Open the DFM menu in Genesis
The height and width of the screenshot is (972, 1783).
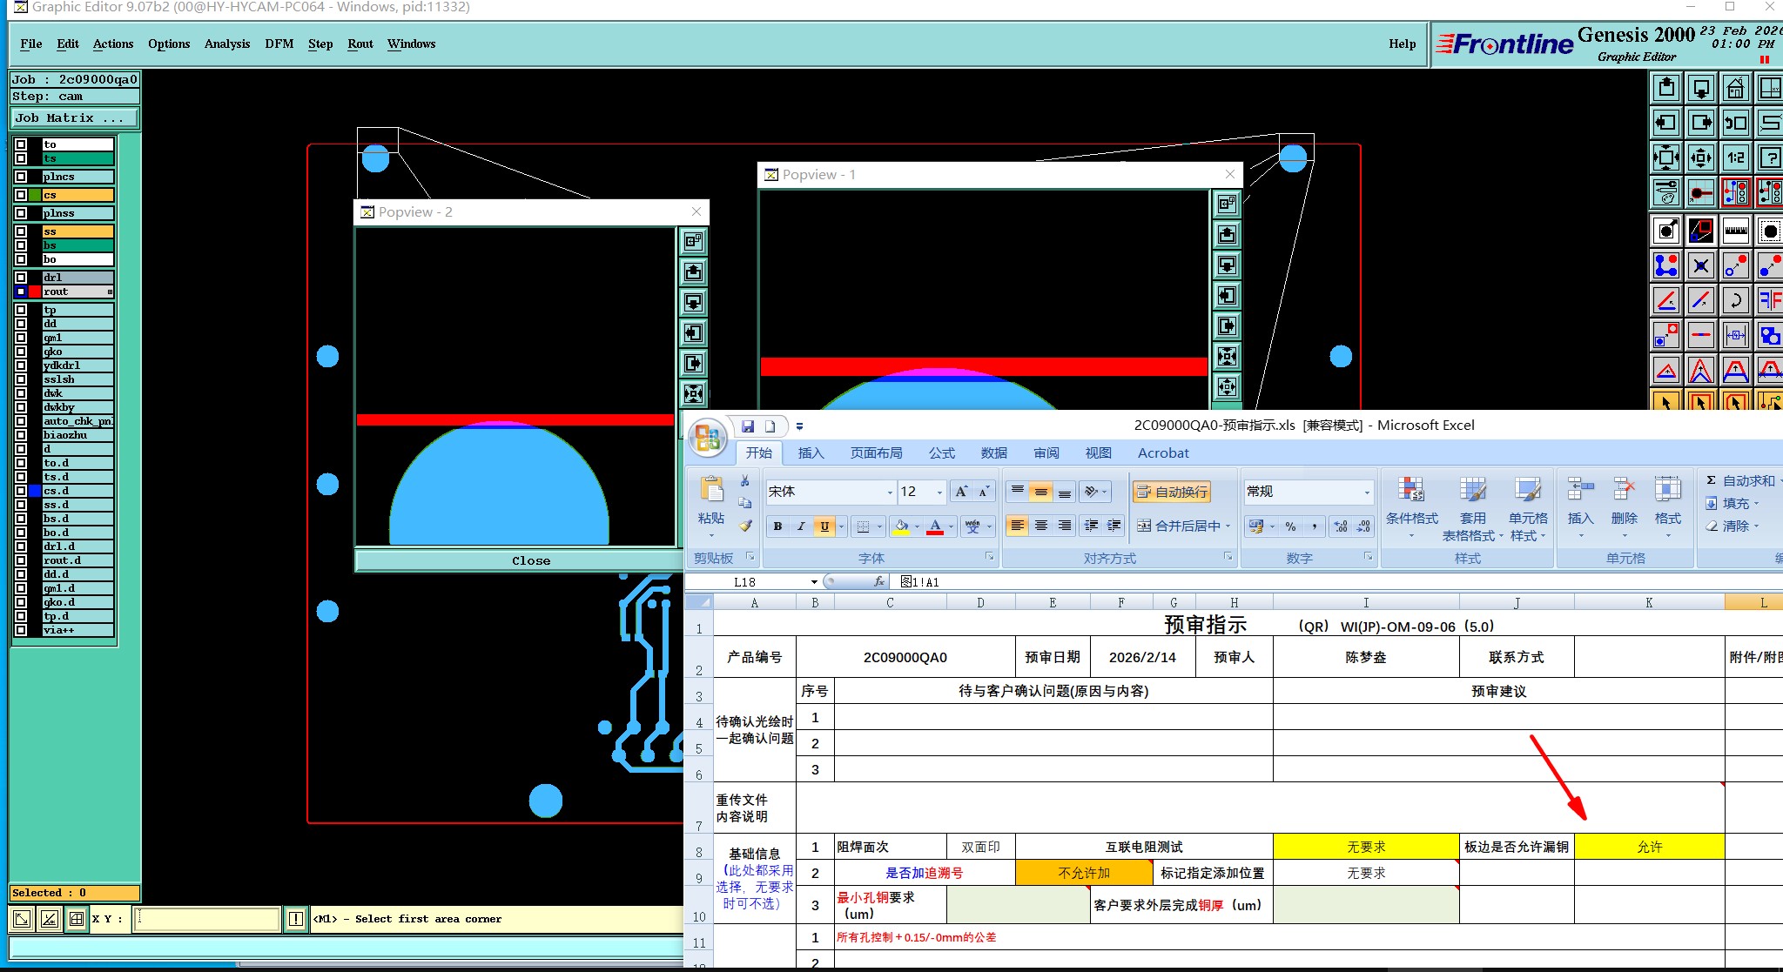(279, 44)
